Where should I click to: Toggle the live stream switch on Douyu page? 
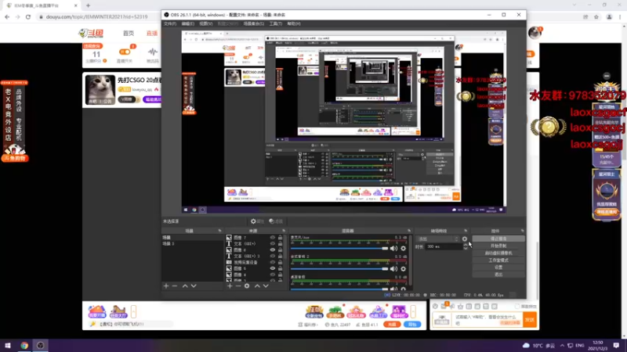coord(125,52)
